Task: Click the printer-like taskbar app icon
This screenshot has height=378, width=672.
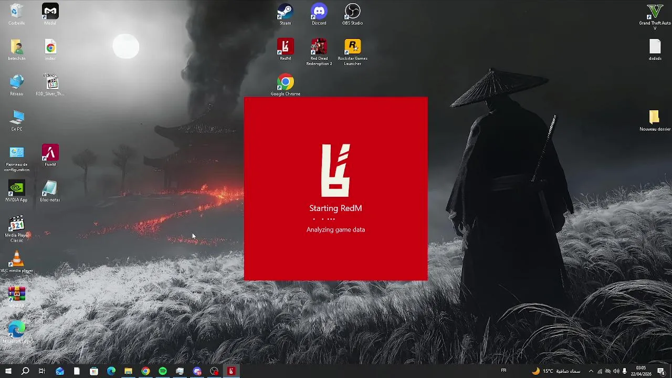Action: (x=180, y=371)
